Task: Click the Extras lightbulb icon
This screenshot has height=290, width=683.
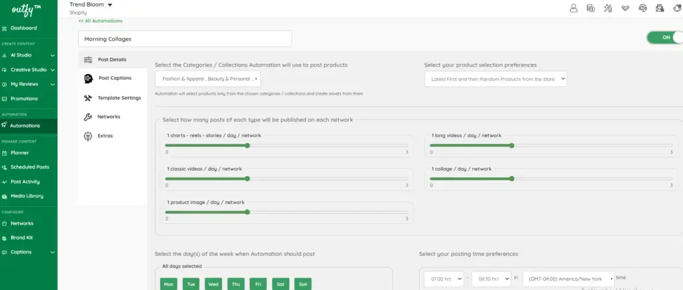Action: pos(88,136)
